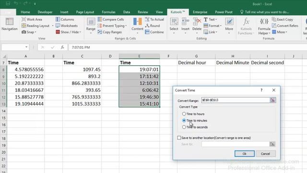307x173 pixels.
Task: Click Prevent Typing tool
Action: (112, 25)
